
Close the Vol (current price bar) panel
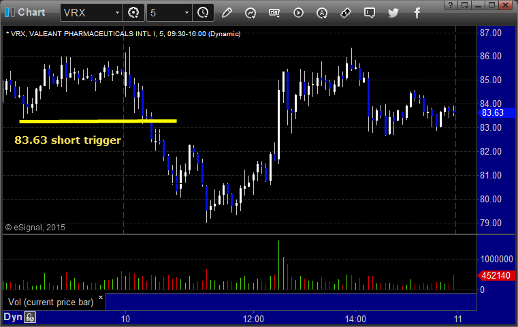[101, 297]
